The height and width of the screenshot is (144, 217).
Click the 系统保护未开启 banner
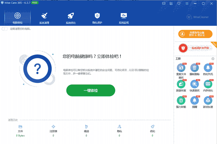(x=195, y=48)
